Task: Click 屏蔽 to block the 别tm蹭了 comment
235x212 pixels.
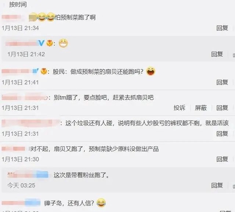Action: 201,108
